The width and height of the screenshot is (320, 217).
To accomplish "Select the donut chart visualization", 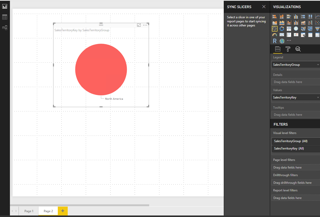I will pos(282,29).
